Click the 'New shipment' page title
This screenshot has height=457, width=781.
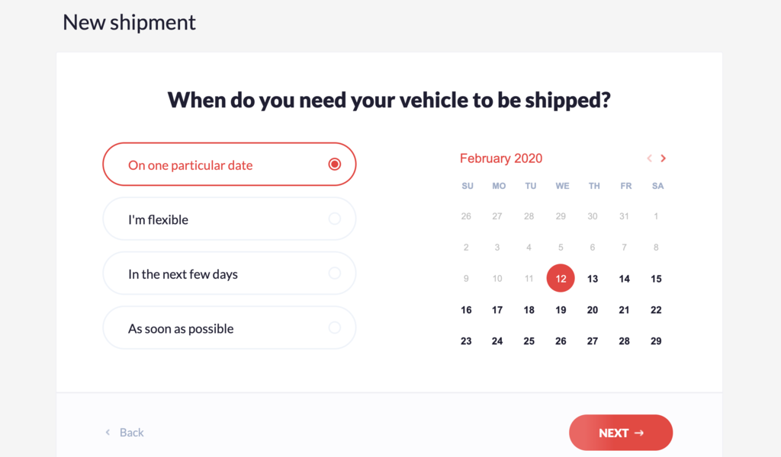[x=129, y=22]
